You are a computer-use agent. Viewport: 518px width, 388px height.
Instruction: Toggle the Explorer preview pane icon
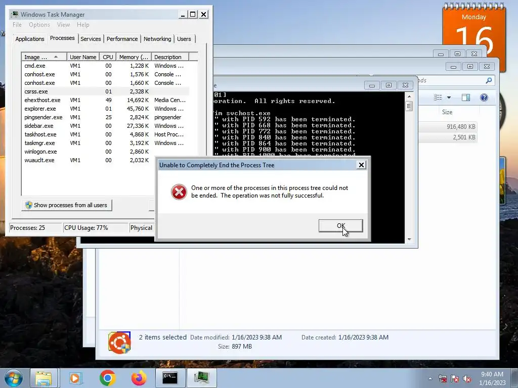click(466, 98)
